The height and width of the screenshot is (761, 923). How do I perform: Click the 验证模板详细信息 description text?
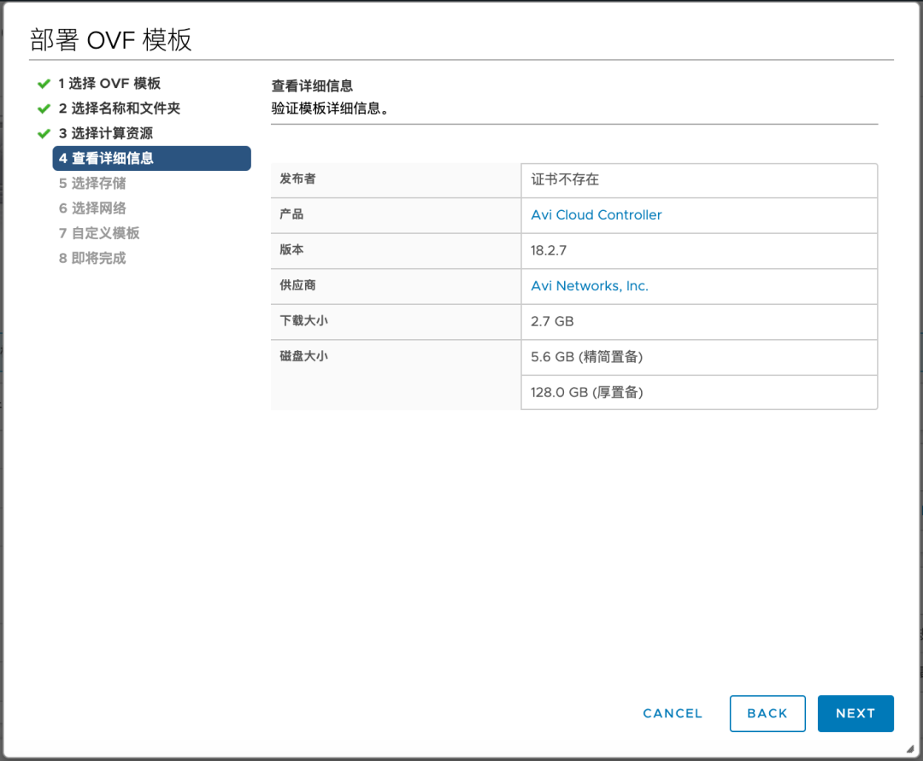pos(330,108)
